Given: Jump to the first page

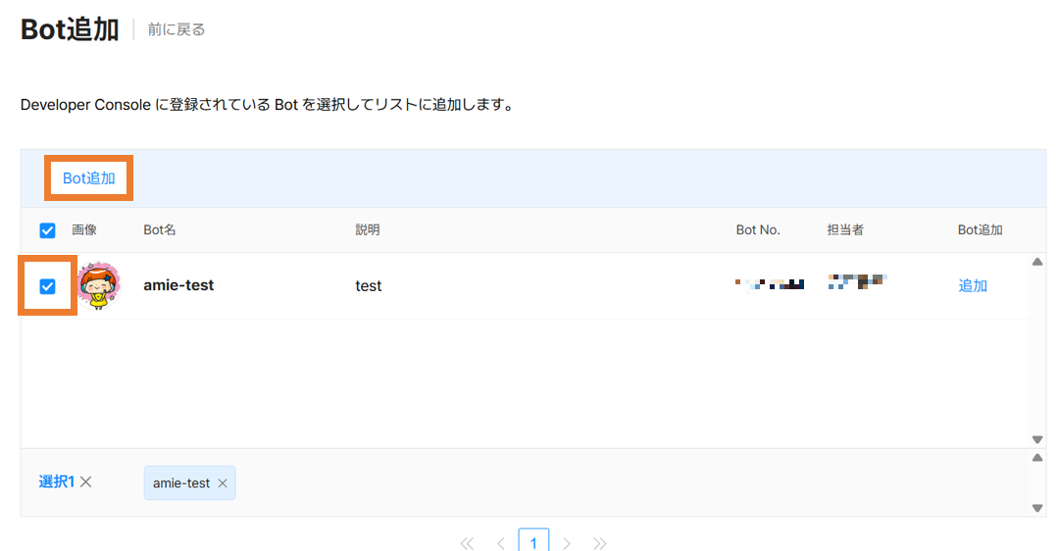Looking at the screenshot, I should pos(467,543).
